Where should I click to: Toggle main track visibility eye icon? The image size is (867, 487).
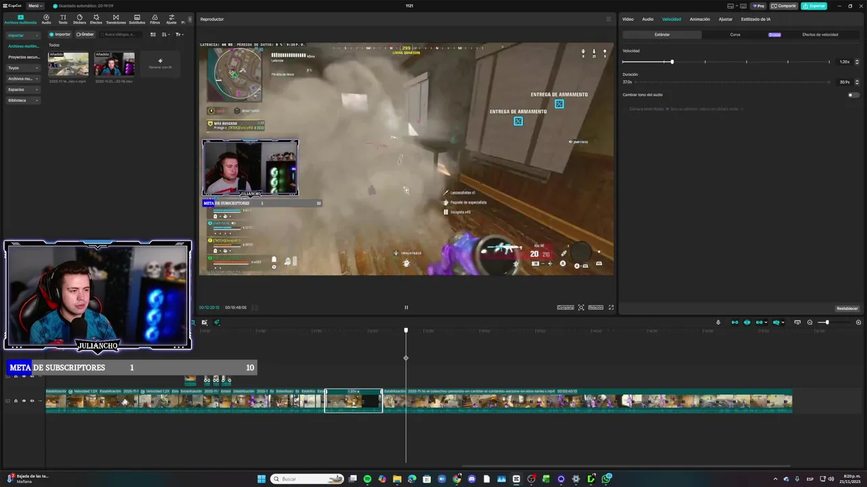tap(24, 400)
